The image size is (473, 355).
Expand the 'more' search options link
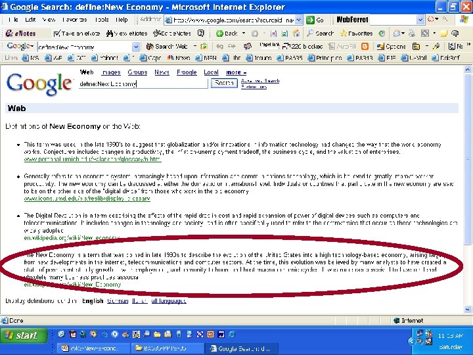(236, 72)
